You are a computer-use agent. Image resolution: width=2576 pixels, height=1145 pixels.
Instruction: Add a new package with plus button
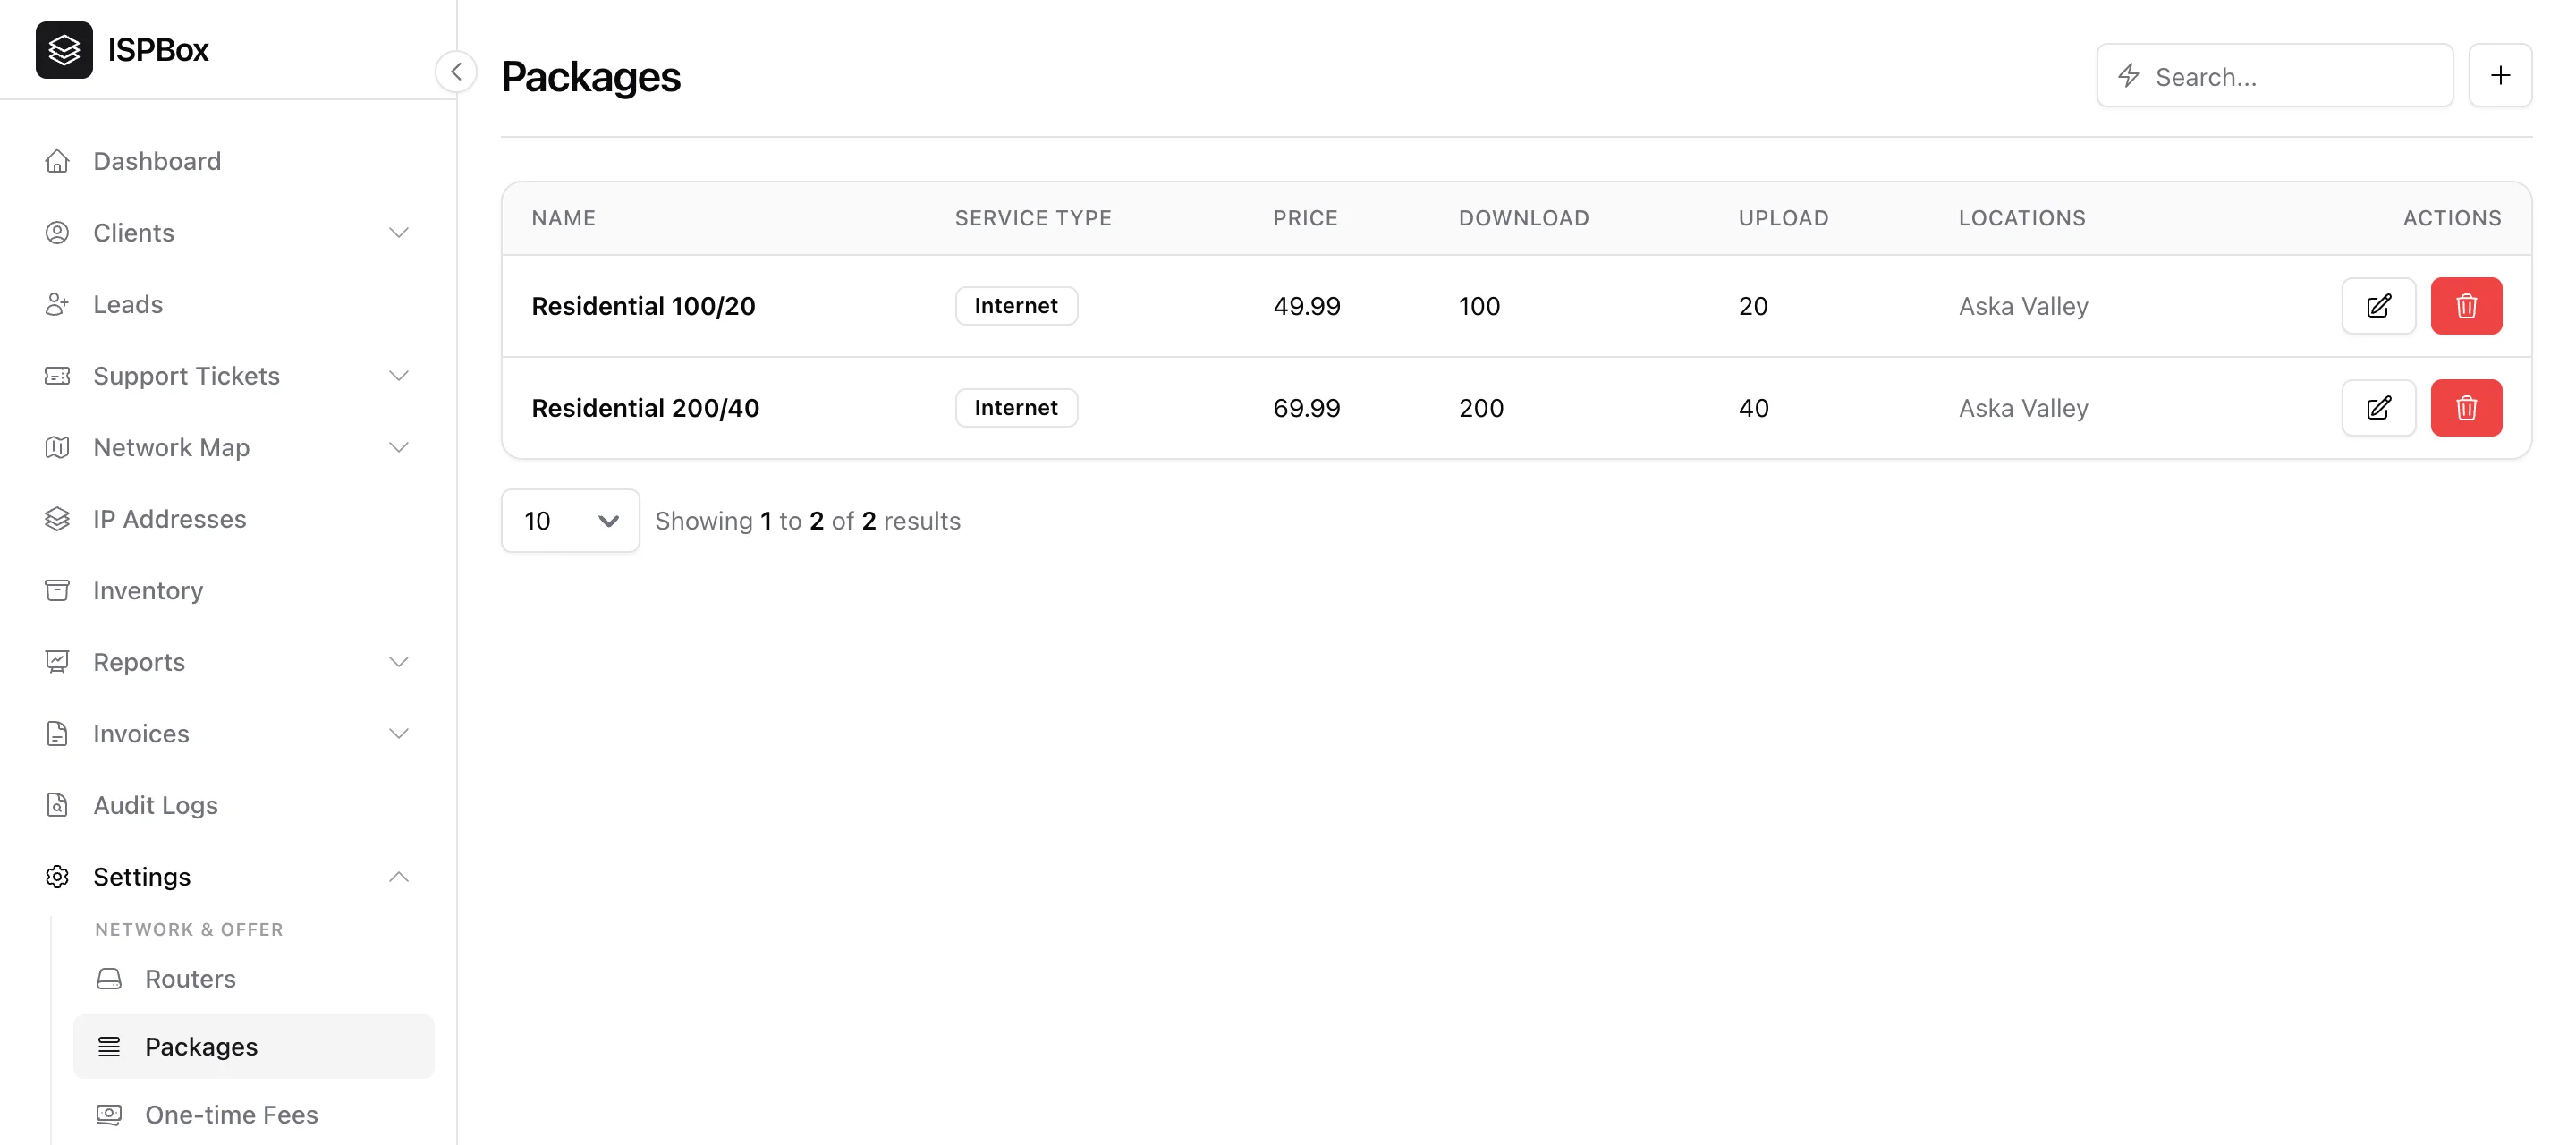click(x=2500, y=75)
